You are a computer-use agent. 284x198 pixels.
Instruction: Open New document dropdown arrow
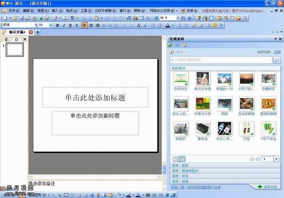10,18
